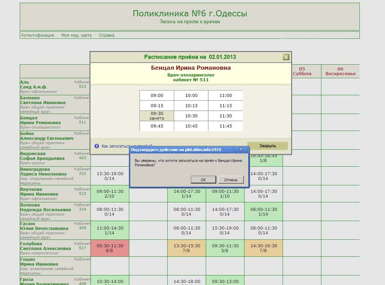Click the Закрыть button in the schedule popup
Viewport: 385px width, 285px height.
pos(268,146)
